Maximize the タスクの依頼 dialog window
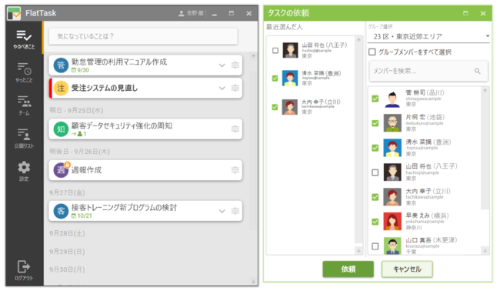Viewport: 500px width, 291px height. (x=465, y=13)
